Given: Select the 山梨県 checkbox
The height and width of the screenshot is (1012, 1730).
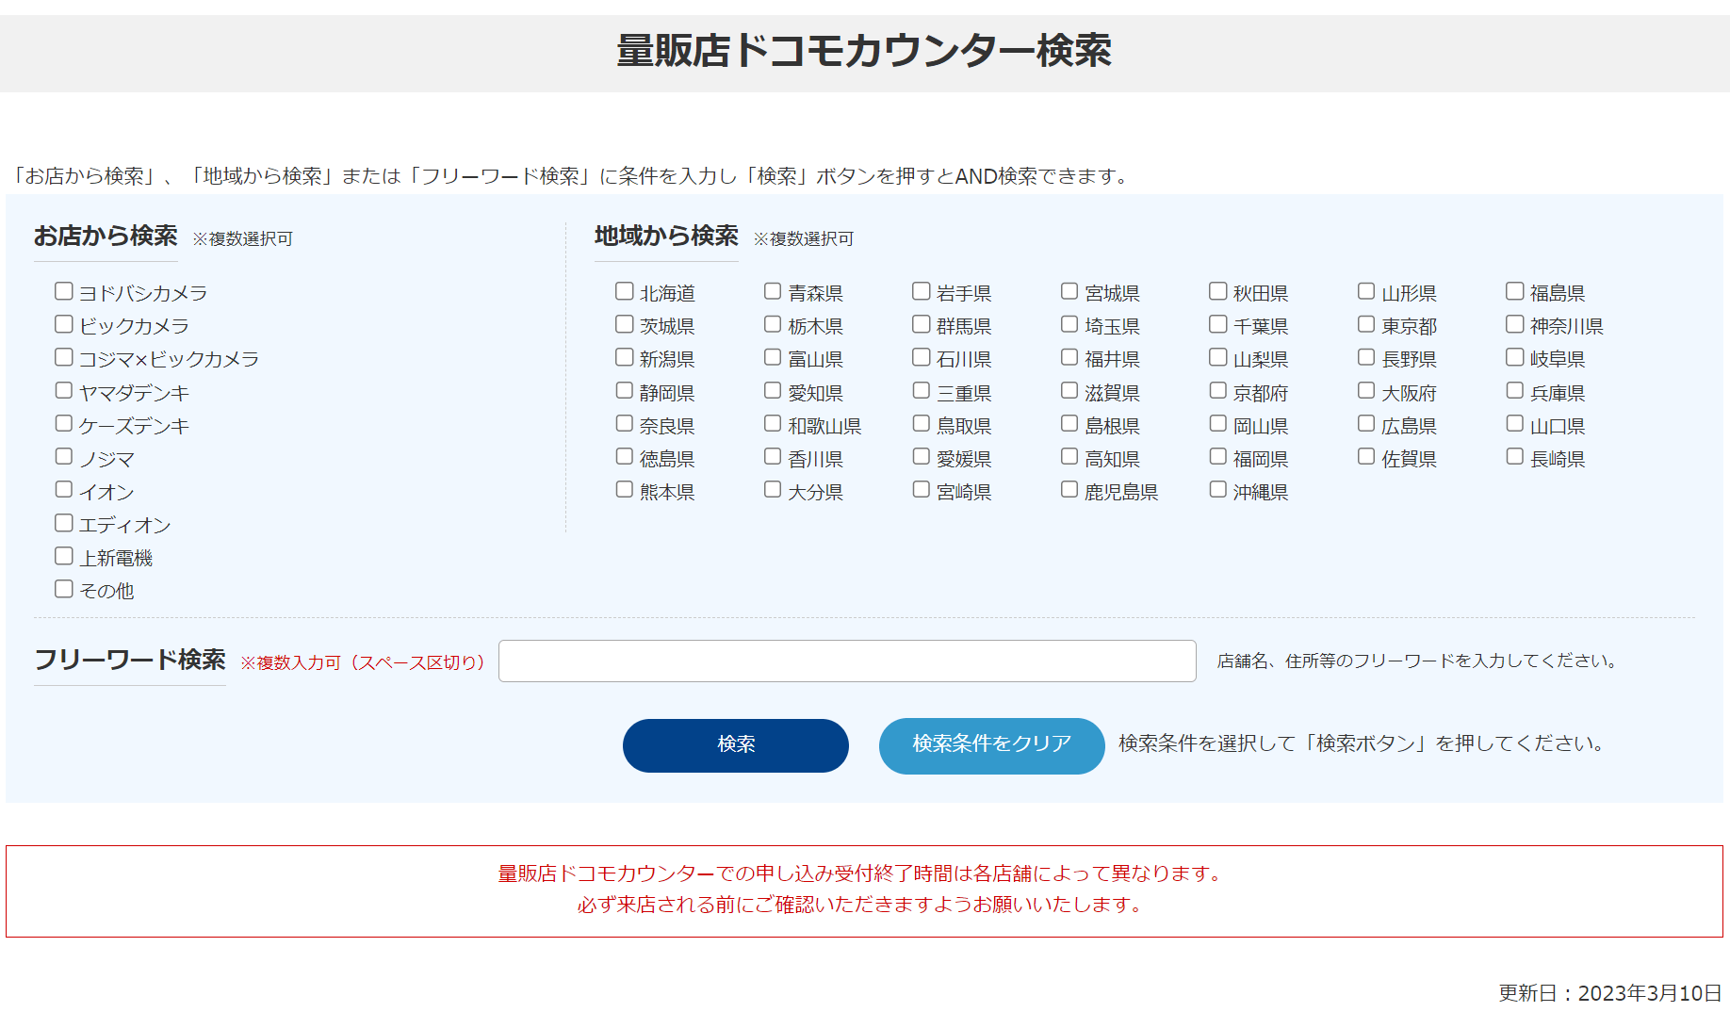Looking at the screenshot, I should tap(1218, 357).
